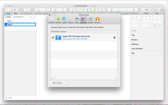Collapse the pages list chevron
This screenshot has width=168, height=105.
[x=34, y=17]
